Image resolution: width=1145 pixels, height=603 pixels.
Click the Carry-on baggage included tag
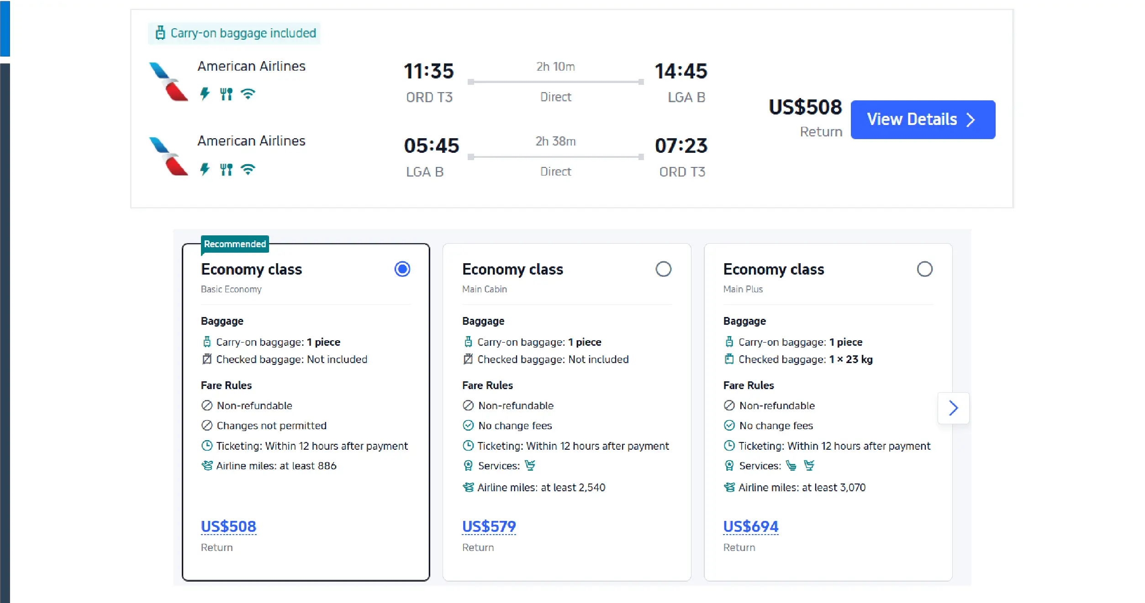235,33
